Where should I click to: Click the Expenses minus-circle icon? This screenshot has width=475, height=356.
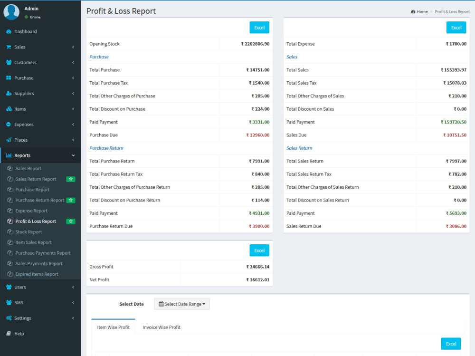point(9,125)
